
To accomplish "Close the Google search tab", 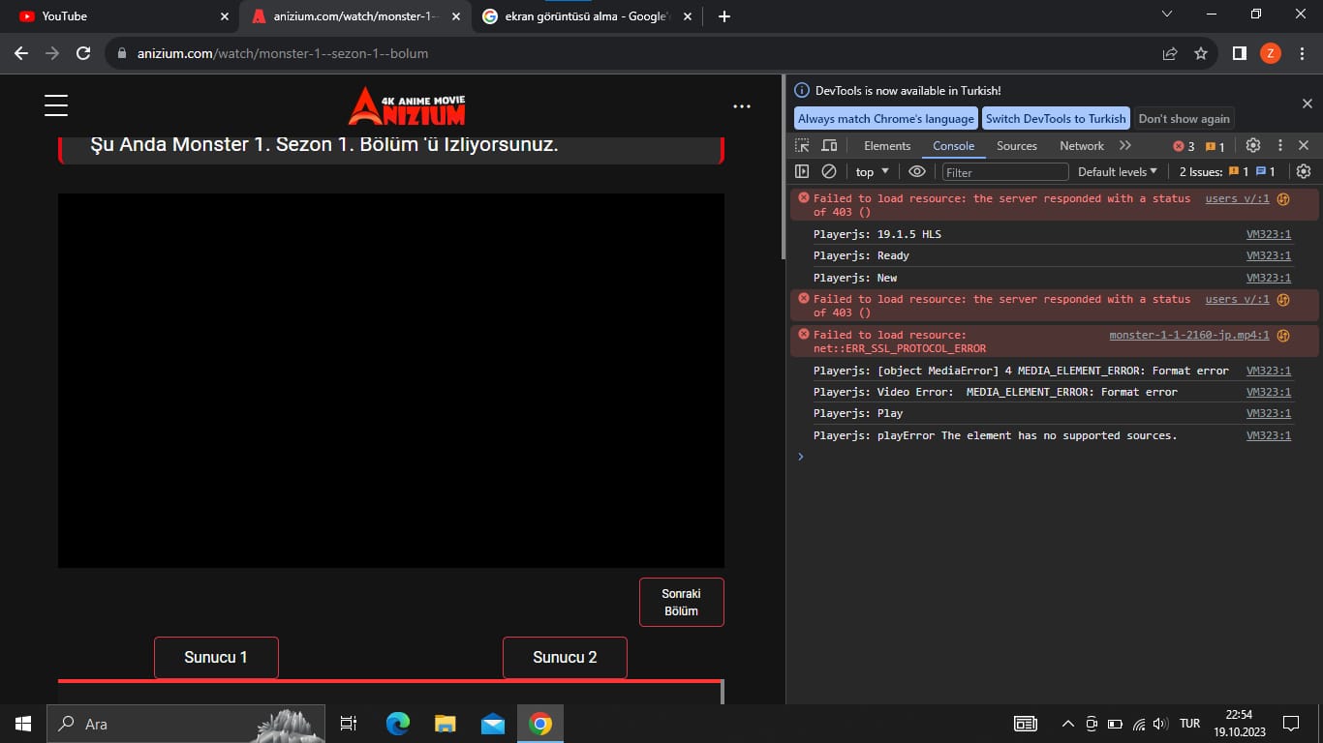I will coord(688,16).
